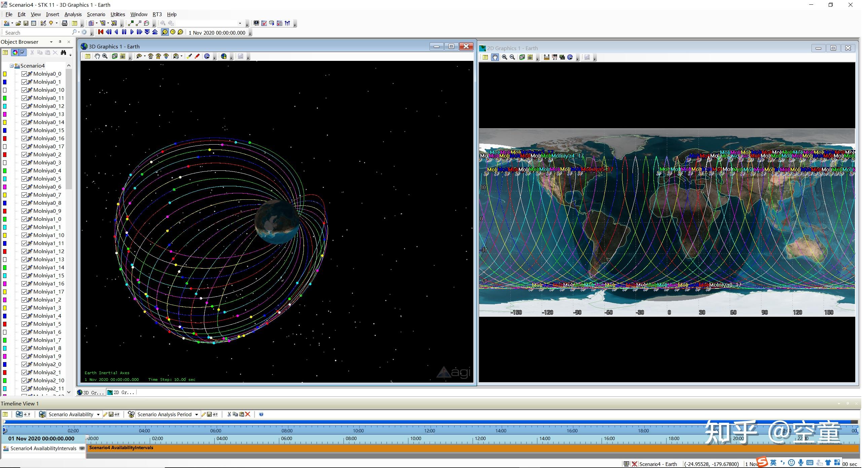Screen dimensions: 864x468
Task: Collapse the Scenario4 tree node
Action: pos(11,66)
